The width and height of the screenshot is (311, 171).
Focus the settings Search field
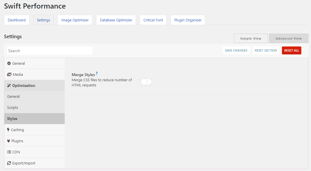coord(50,51)
